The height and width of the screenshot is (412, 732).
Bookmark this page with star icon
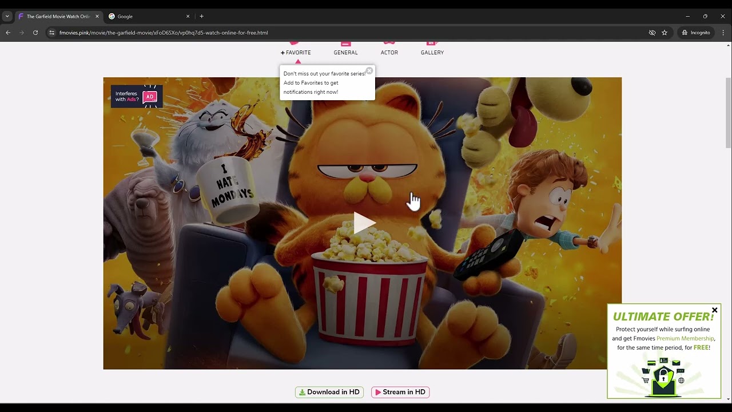point(665,33)
